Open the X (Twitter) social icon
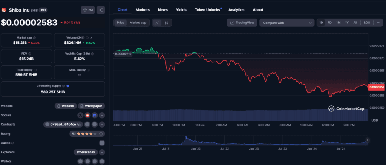Screen dimensions: 386x165 coord(81,115)
